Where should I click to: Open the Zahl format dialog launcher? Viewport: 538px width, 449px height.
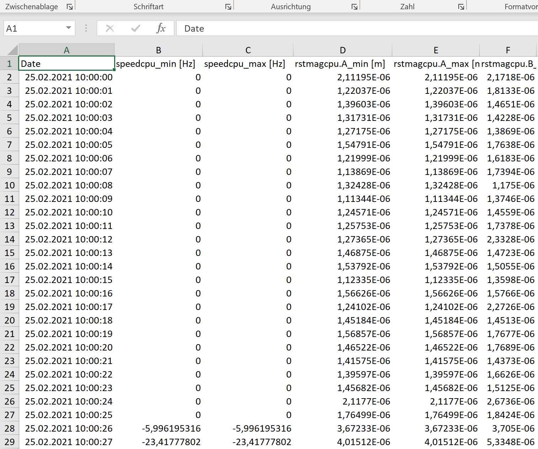[461, 7]
